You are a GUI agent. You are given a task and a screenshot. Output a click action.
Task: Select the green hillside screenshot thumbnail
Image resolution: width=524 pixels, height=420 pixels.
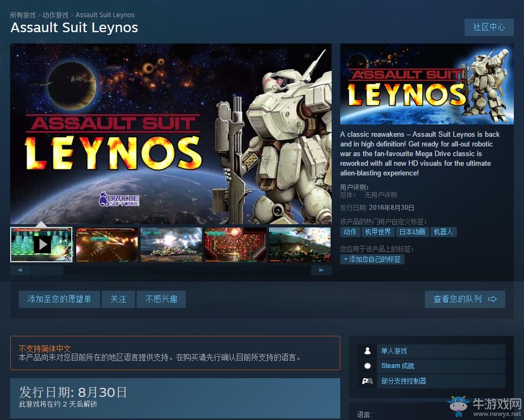pyautogui.click(x=300, y=245)
